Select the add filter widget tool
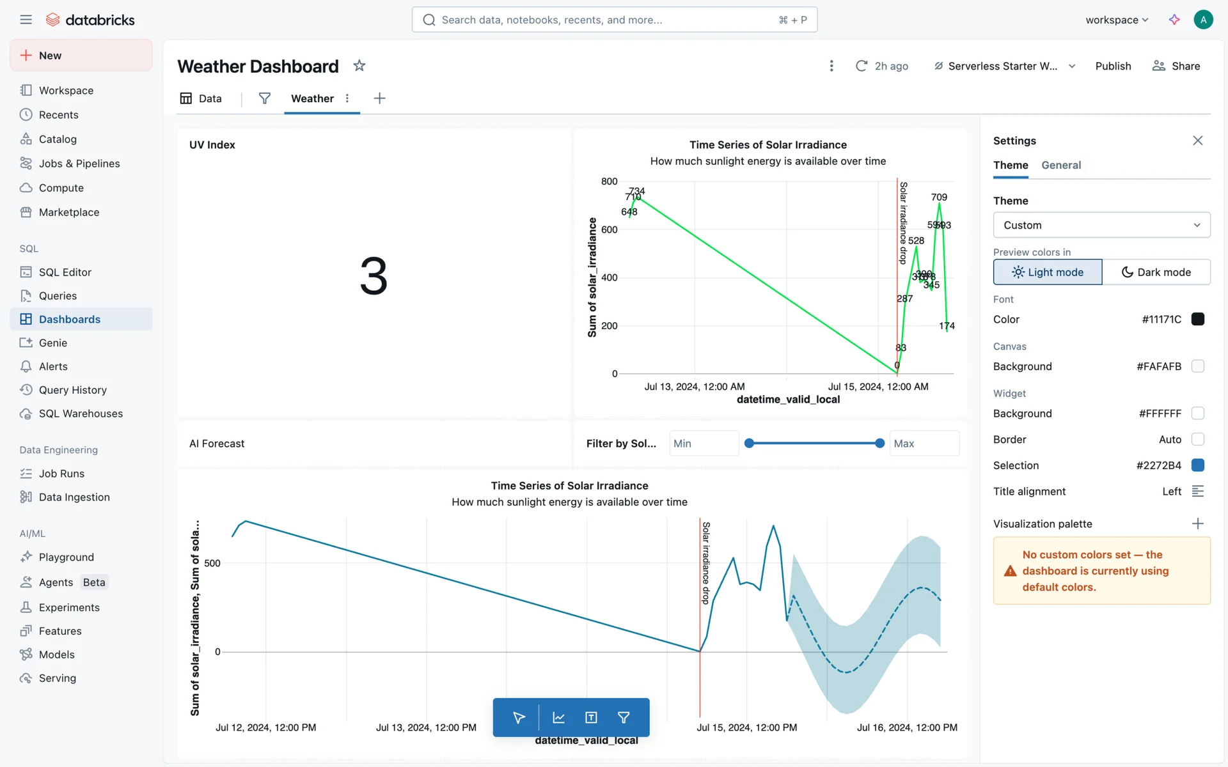The height and width of the screenshot is (767, 1228). pos(624,718)
